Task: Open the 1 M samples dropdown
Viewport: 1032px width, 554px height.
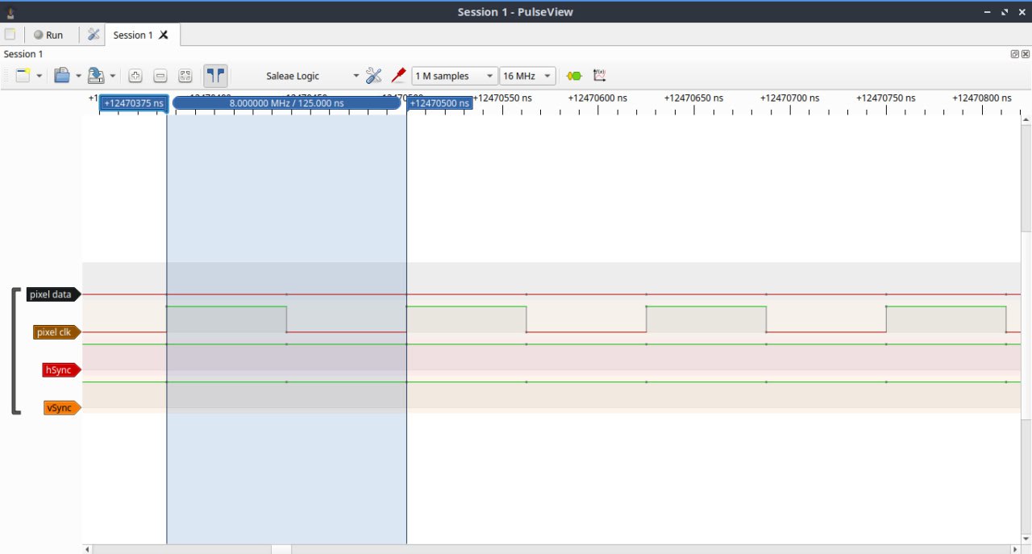Action: pos(455,76)
